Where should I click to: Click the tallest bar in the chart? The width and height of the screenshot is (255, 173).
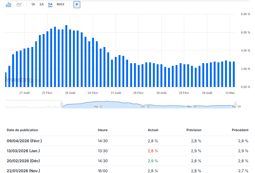[66, 56]
